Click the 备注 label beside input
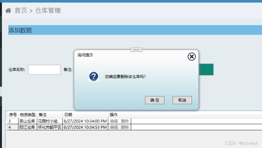The image size is (262, 148). pos(68,70)
